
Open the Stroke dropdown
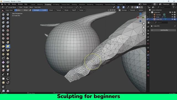click(67, 10)
